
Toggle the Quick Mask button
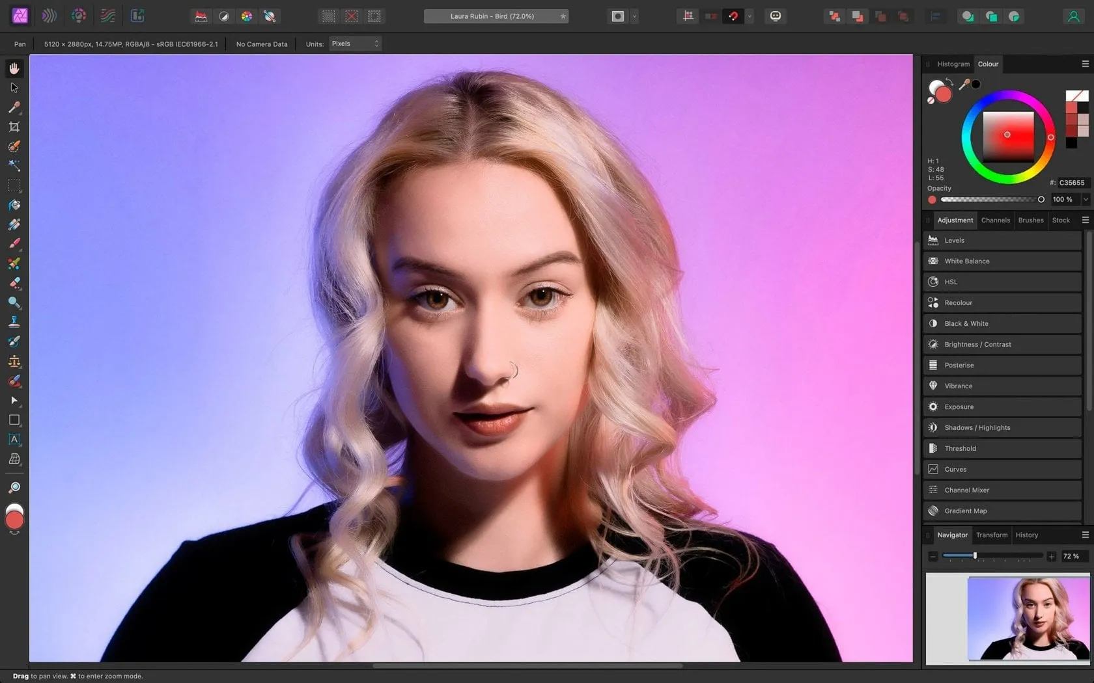pos(617,16)
